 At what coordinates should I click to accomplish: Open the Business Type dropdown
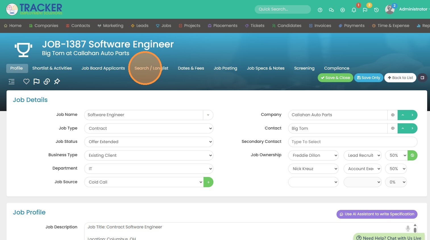point(149,155)
